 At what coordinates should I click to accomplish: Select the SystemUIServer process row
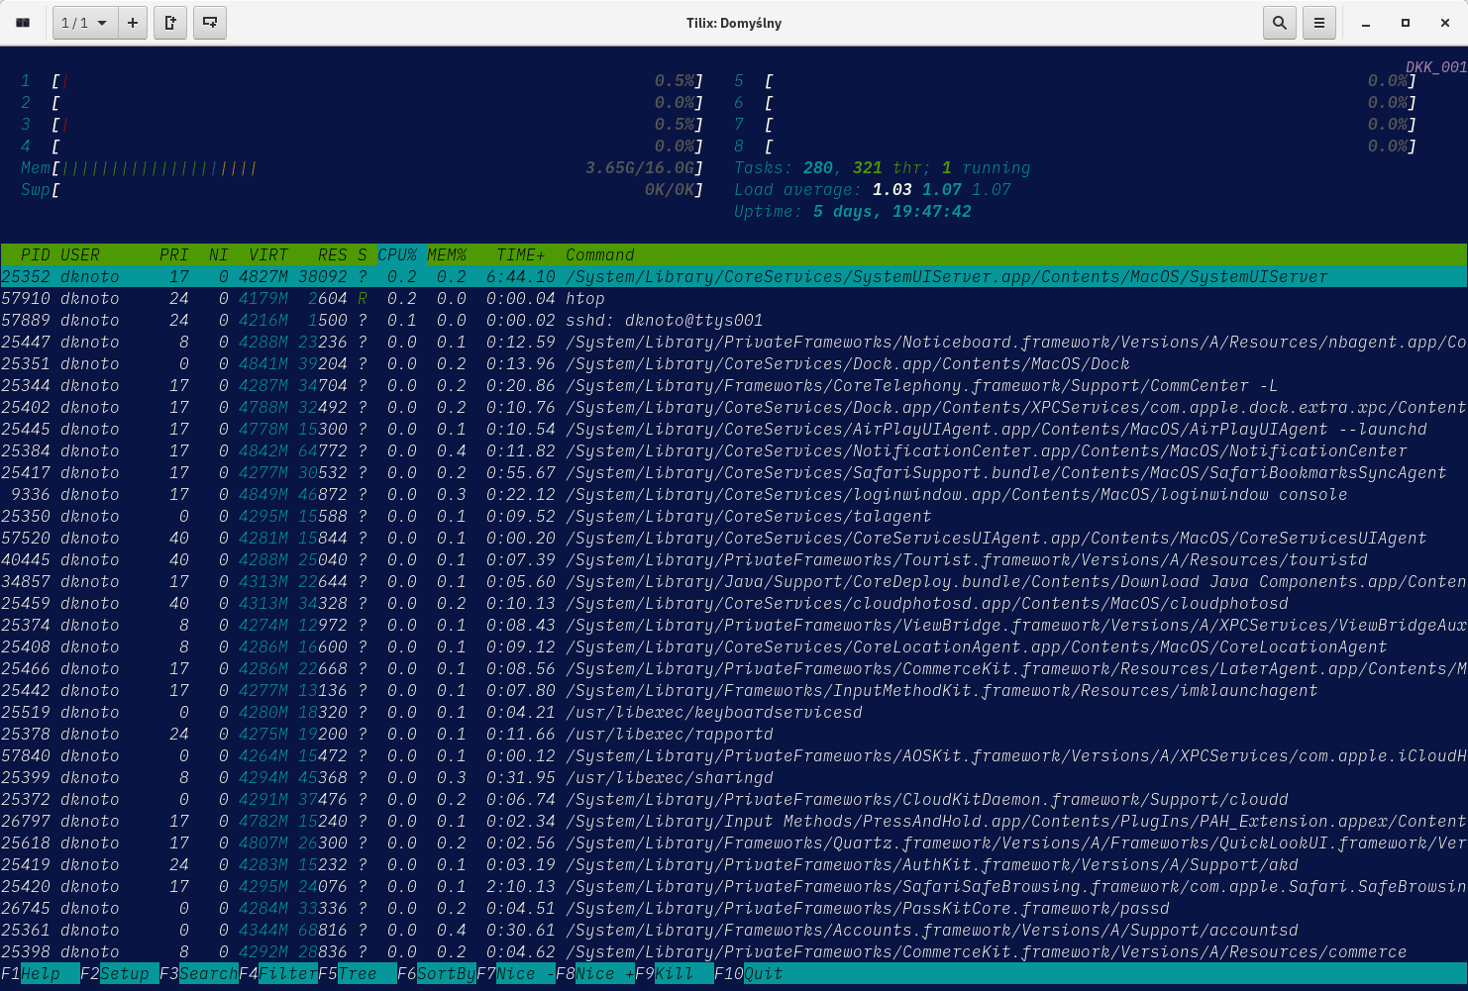(x=734, y=276)
